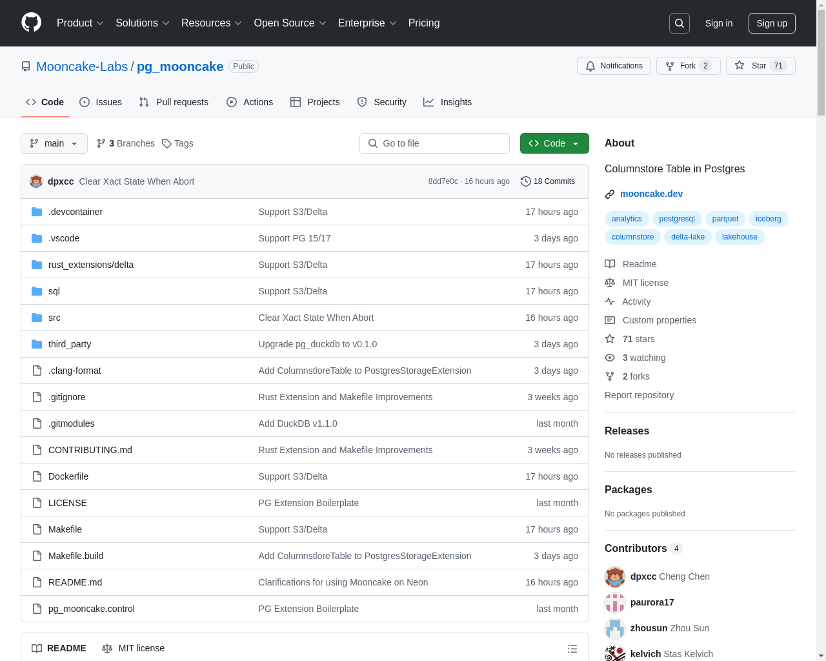Click the file icon next to LICENSE
The height and width of the screenshot is (661, 826).
[x=37, y=503]
